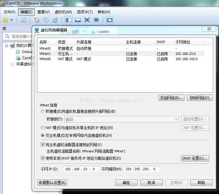Open the 文件(F) menu
Viewport: 219px width, 194px height.
point(9,12)
